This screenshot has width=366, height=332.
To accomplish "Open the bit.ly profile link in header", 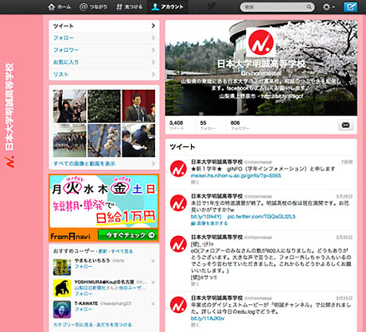I will coord(282,96).
